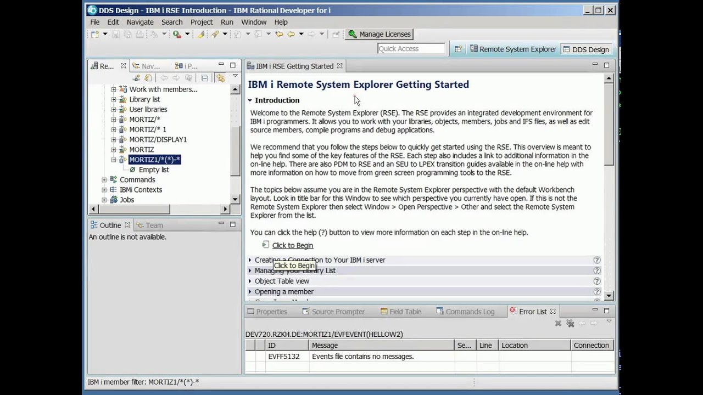This screenshot has width=703, height=395.
Task: Click the Next Annotation toolbar icon
Action: click(237, 34)
